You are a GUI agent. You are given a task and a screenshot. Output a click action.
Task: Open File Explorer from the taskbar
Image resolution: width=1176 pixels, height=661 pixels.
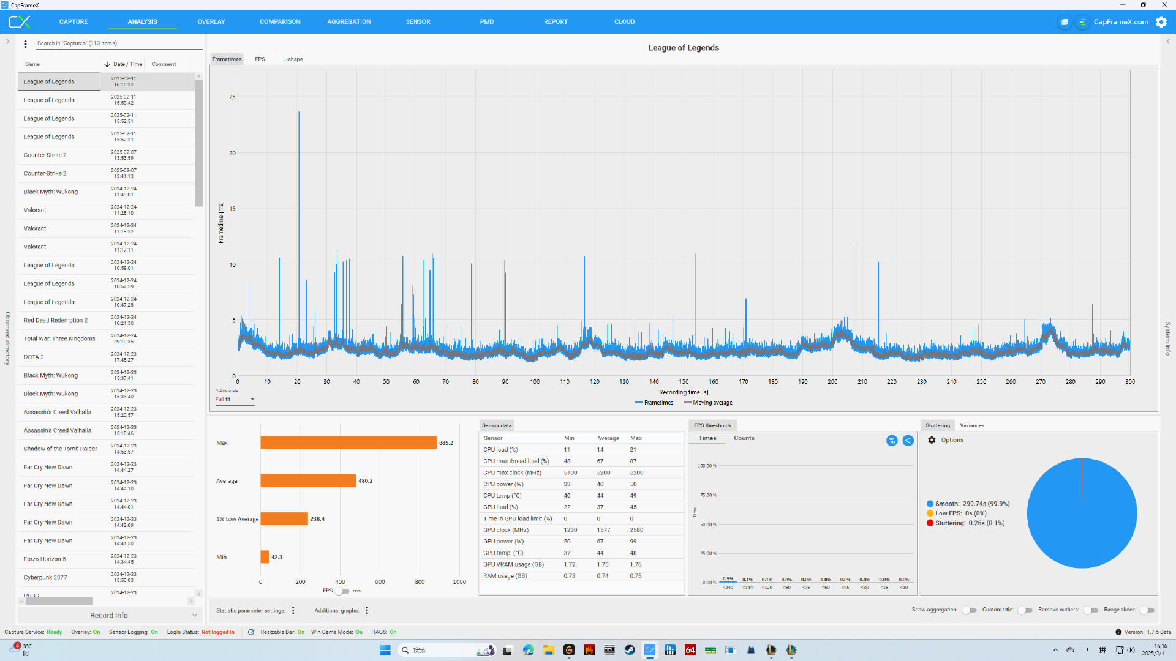pos(548,650)
